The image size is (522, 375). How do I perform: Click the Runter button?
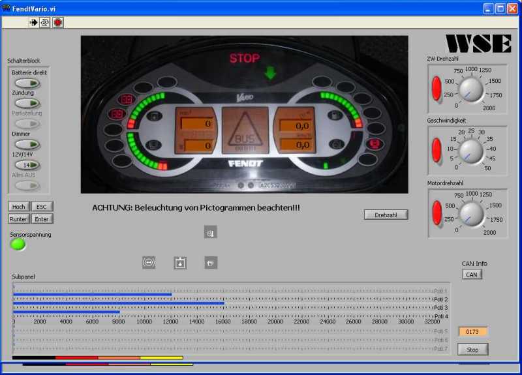tap(19, 219)
